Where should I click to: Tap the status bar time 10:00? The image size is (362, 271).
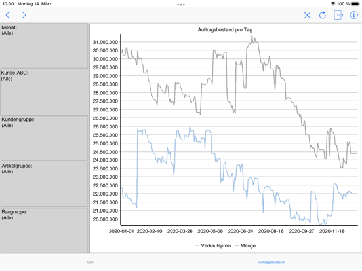[8, 4]
